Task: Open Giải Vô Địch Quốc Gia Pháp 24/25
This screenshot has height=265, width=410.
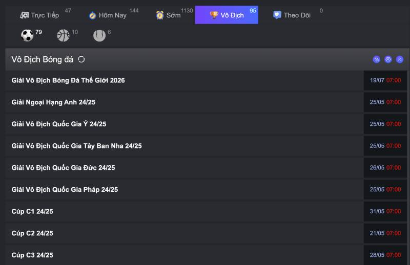Action: click(65, 189)
